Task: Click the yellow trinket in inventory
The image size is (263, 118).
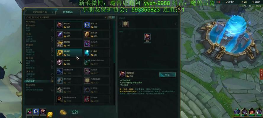Action: tap(50, 114)
